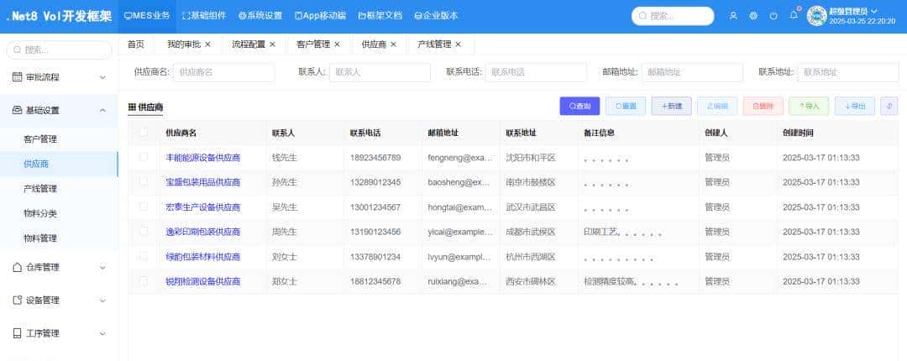Expand the 审批流程 sidebar group chevron
Screen dimensions: 907x361
(x=102, y=77)
